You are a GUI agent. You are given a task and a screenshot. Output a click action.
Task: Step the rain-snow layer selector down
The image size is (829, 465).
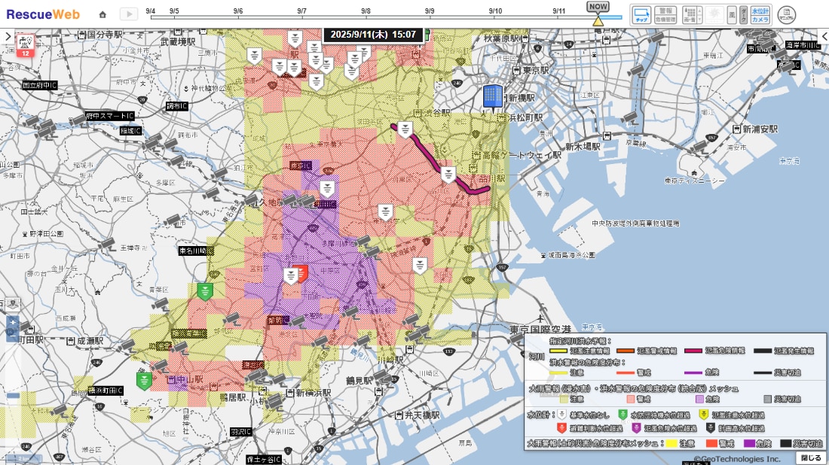click(700, 19)
